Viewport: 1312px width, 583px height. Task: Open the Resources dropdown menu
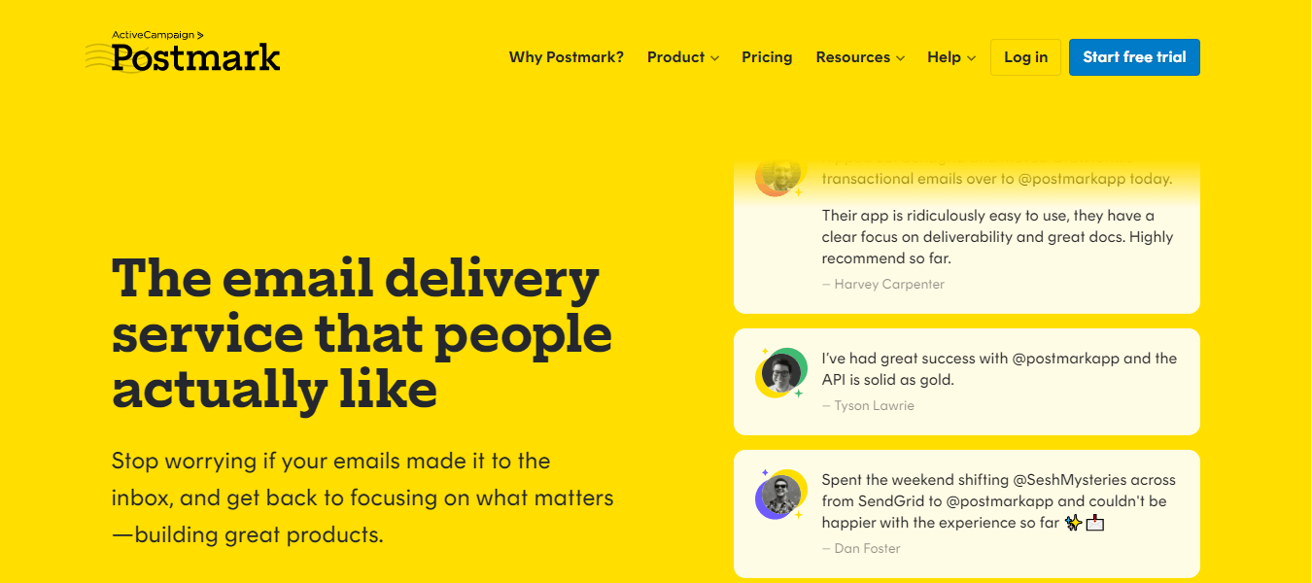[x=859, y=57]
